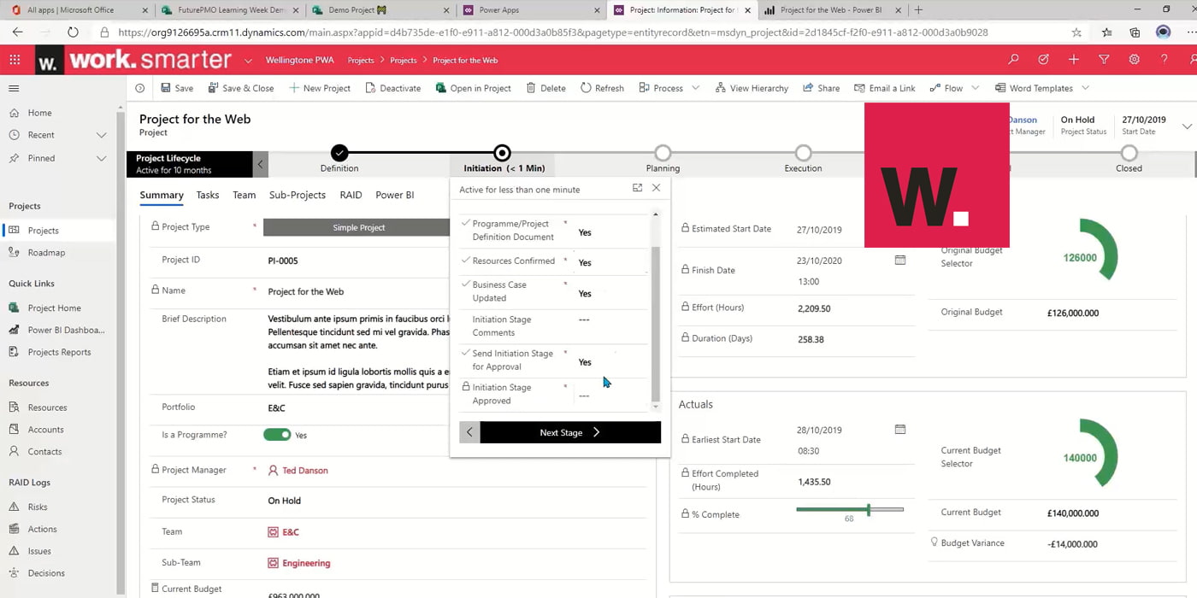Edit the Name field value
This screenshot has width=1197, height=598.
point(306,291)
